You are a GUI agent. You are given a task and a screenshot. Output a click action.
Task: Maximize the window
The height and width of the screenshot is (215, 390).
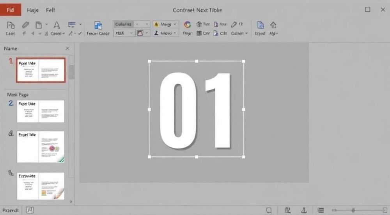(x=368, y=9)
